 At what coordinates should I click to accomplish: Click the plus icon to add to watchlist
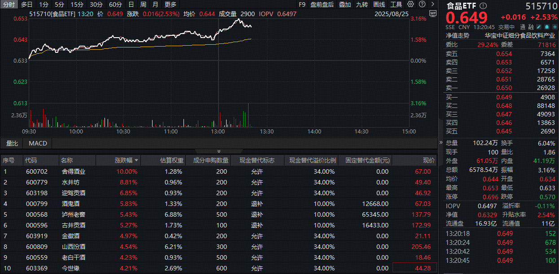554,27
